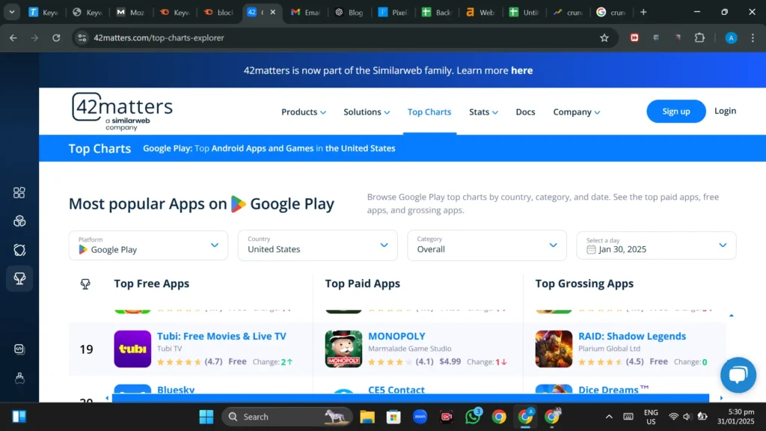Click the taskbar Search box
The width and height of the screenshot is (766, 431).
(x=287, y=417)
